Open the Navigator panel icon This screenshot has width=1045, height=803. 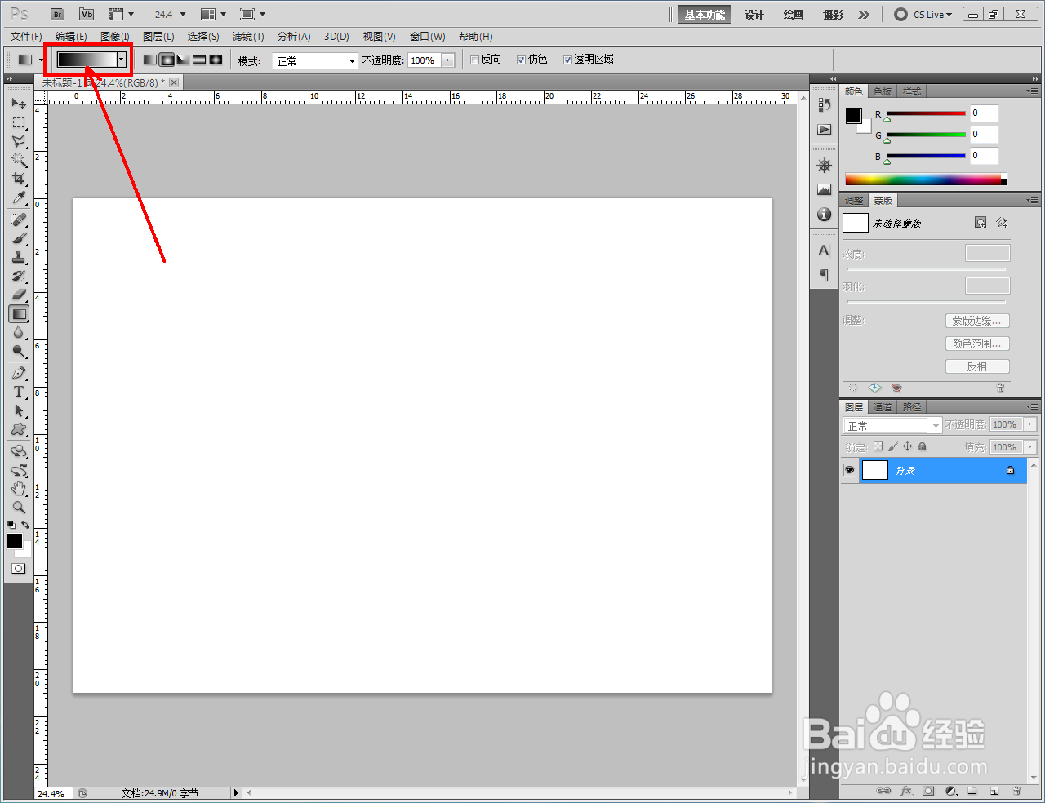(x=825, y=166)
